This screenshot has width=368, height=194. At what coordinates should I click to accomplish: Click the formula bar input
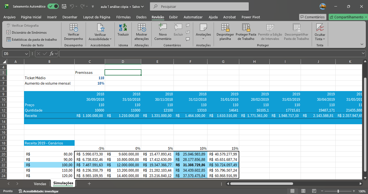(210, 54)
